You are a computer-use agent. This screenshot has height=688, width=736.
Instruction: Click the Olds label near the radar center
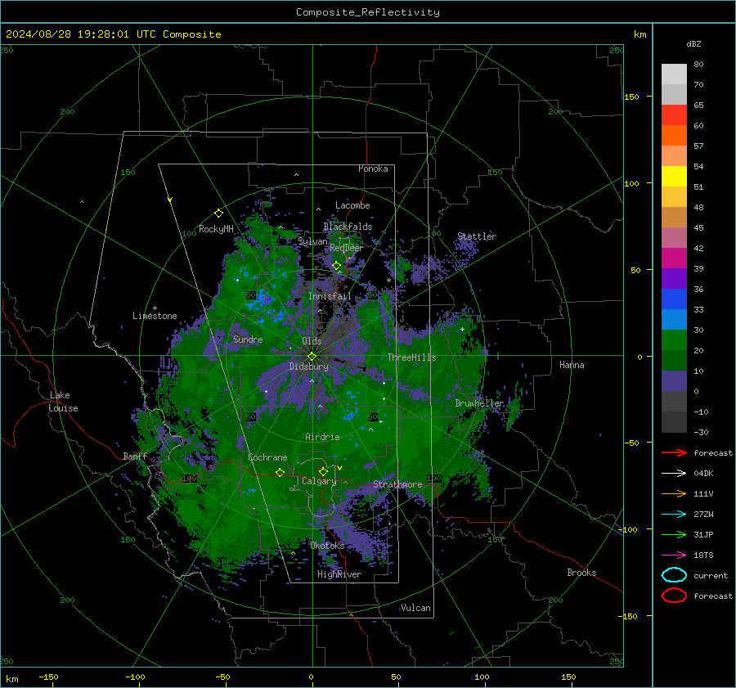pos(312,341)
